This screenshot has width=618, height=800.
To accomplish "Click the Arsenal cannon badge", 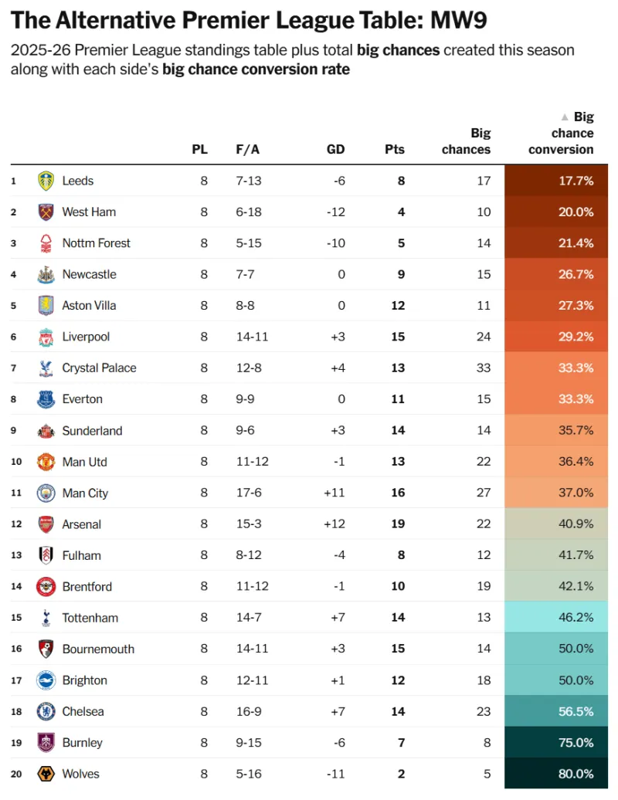I will click(x=46, y=525).
